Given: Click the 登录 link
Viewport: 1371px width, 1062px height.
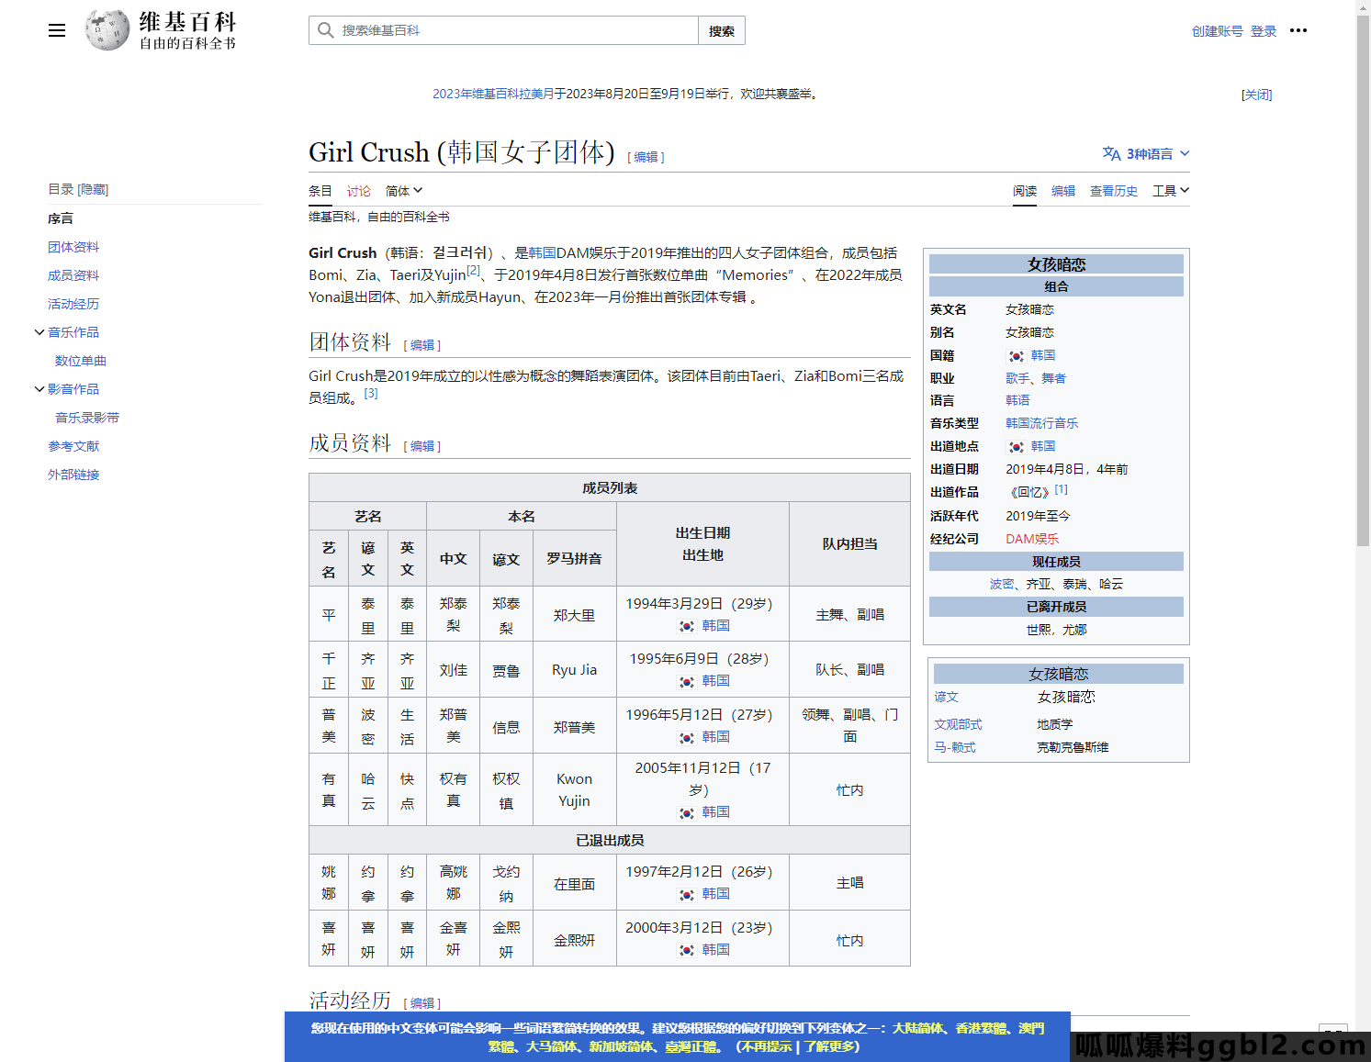Looking at the screenshot, I should tap(1264, 31).
